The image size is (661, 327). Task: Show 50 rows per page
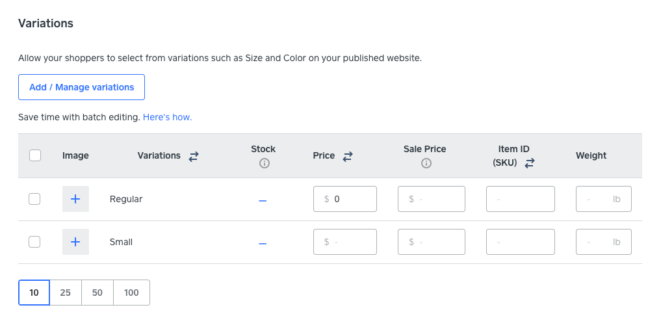[x=97, y=293]
